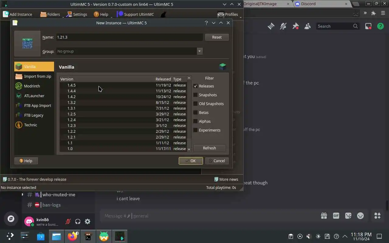Open the Help toolbar dropdown
The image size is (389, 243).
(103, 14)
